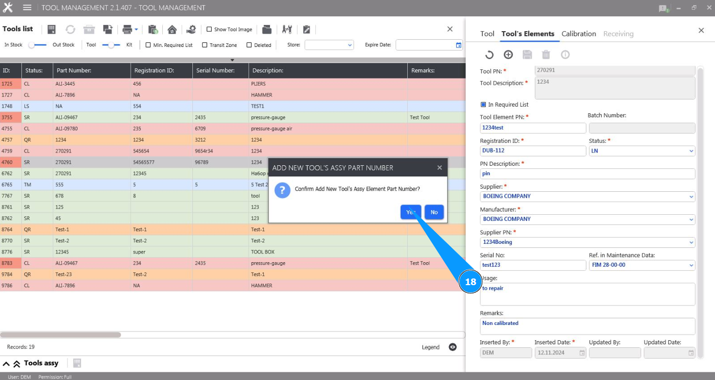Click the wrench and spanner tools icon
715x380 pixels.
(287, 30)
